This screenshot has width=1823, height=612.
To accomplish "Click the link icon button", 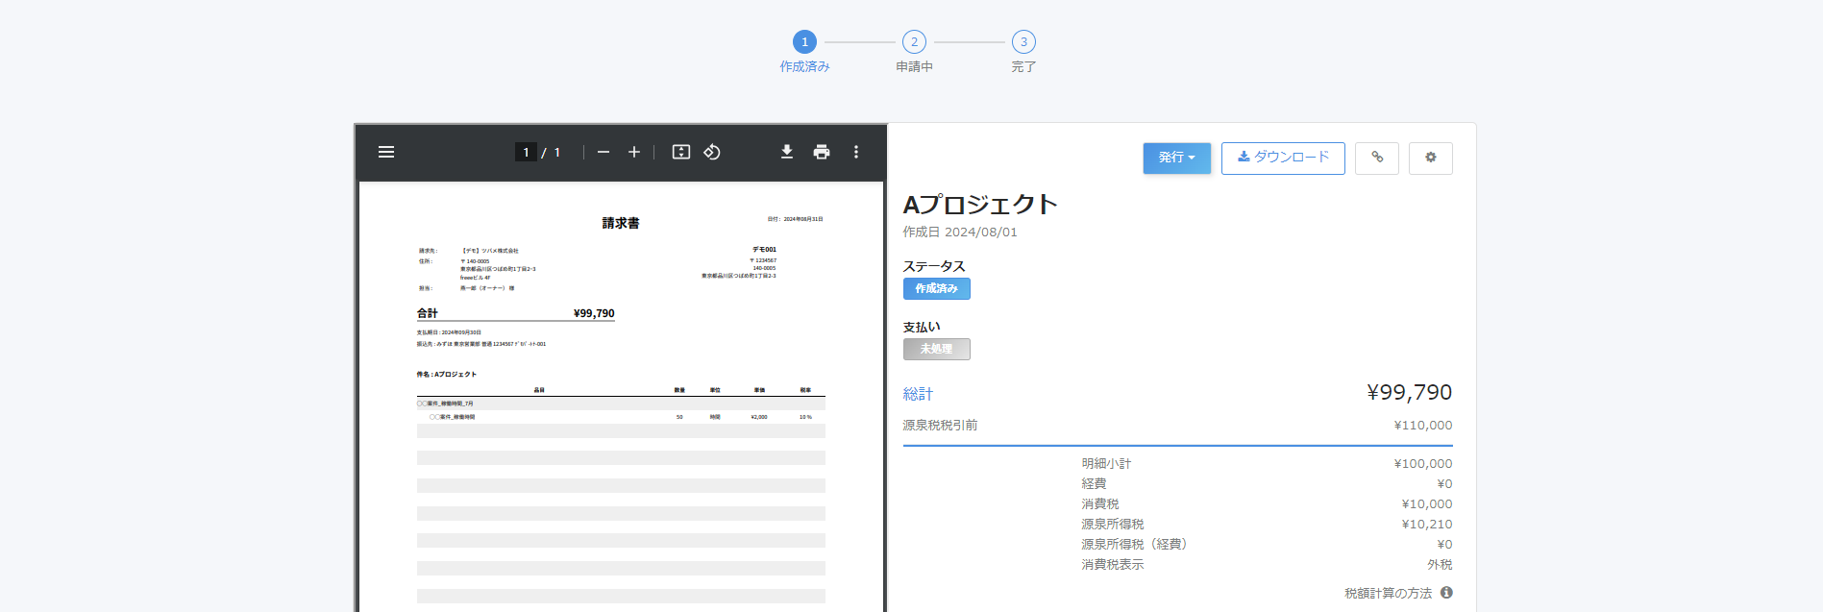I will click(1377, 159).
